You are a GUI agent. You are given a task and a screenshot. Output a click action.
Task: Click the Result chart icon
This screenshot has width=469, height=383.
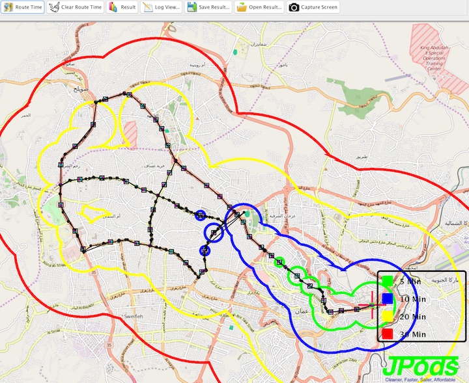[x=113, y=7]
